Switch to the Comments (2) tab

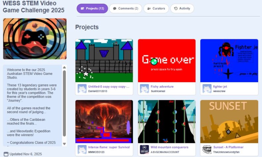(125, 9)
